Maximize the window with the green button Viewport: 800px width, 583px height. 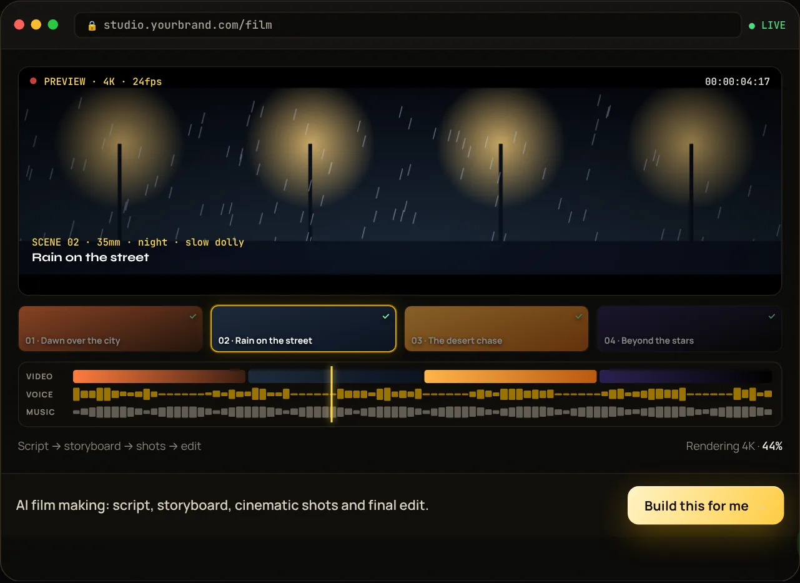53,24
